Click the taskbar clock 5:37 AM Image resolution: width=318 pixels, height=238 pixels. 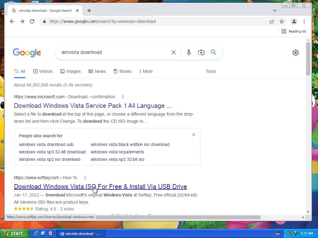point(307,234)
